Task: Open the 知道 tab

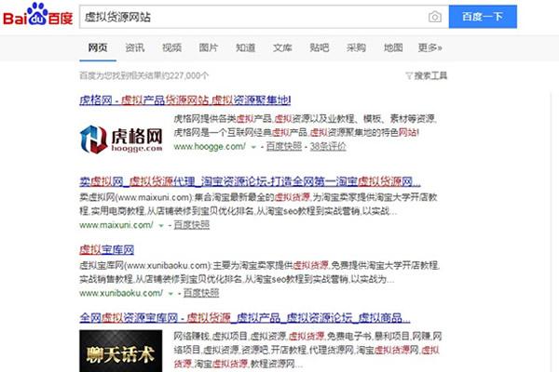Action: tap(246, 47)
